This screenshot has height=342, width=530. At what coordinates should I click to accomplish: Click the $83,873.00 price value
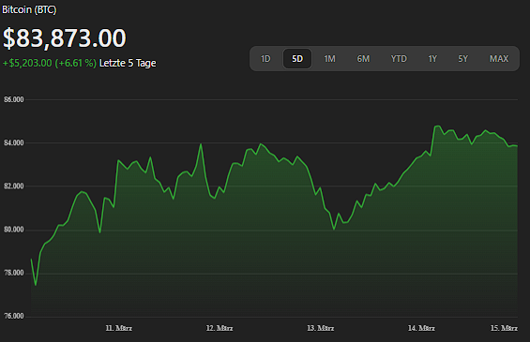pos(65,37)
